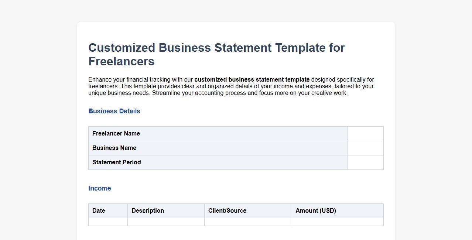The image size is (472, 240).
Task: Select the Income section heading
Action: coord(99,188)
